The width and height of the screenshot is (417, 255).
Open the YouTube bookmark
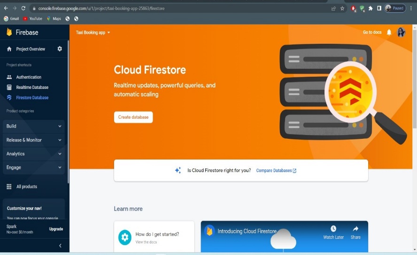pos(33,19)
